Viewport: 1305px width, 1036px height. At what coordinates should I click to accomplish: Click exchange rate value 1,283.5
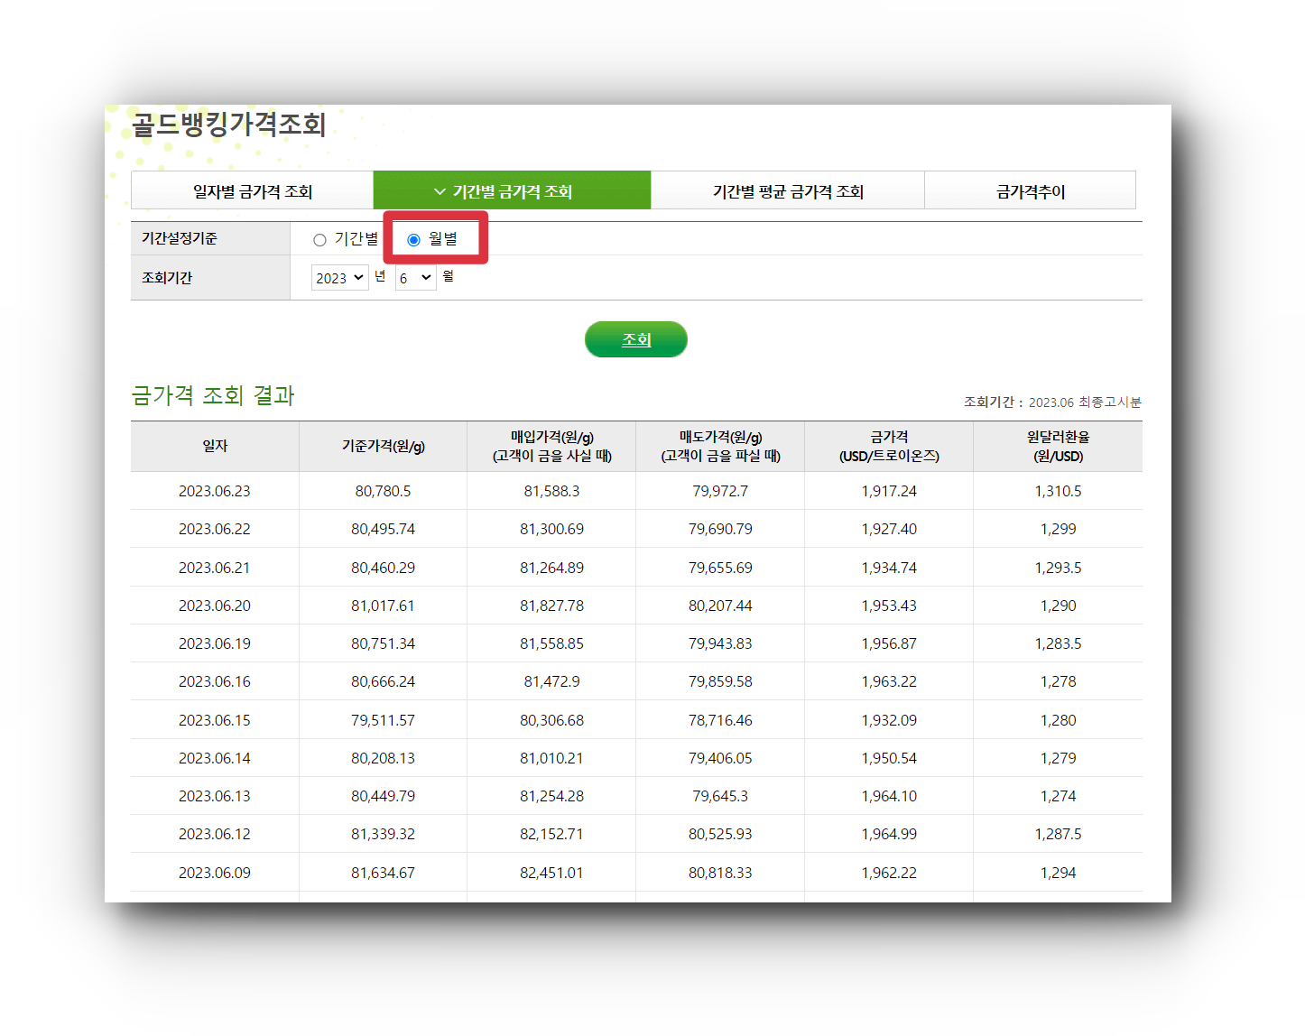point(1058,643)
